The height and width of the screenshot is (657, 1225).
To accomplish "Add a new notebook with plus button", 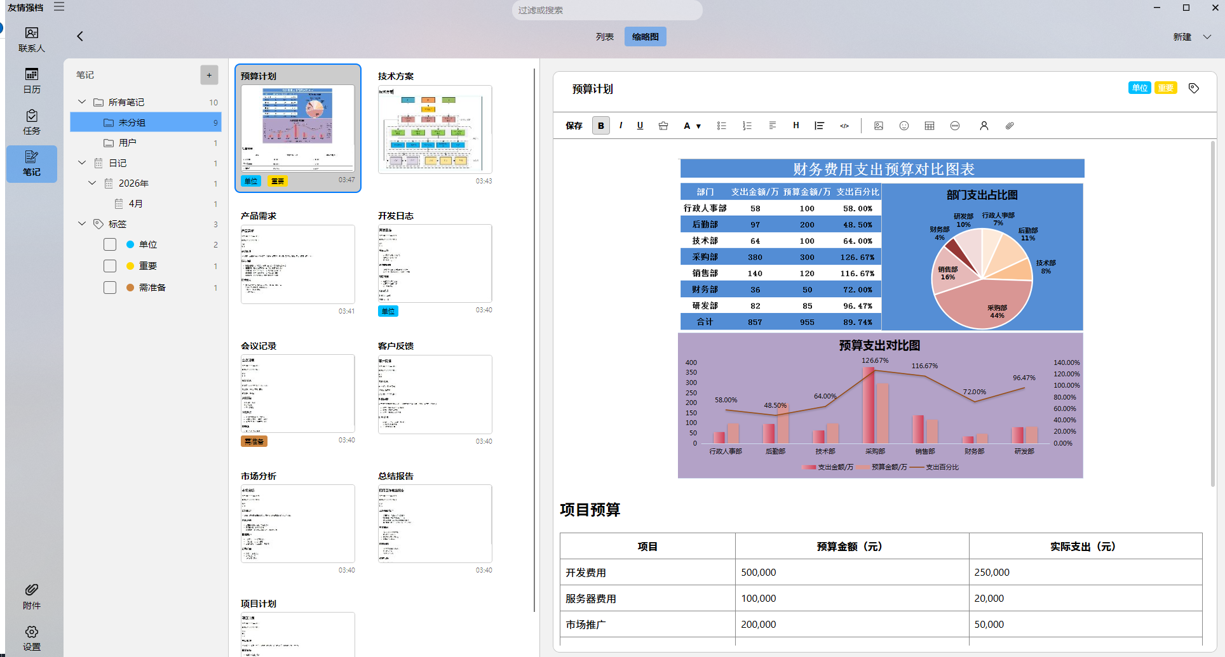I will coord(209,75).
